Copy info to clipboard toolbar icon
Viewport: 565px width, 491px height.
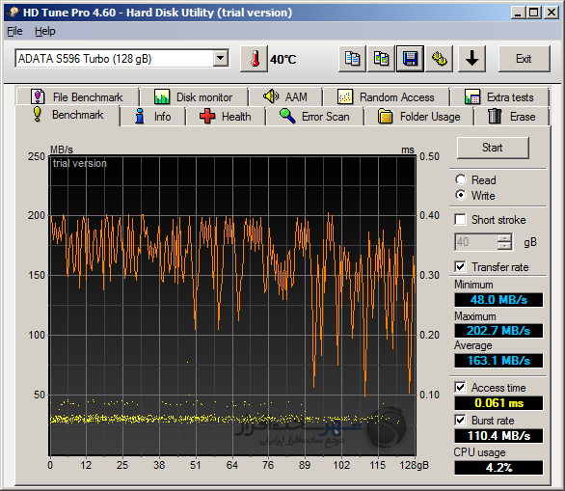[352, 59]
